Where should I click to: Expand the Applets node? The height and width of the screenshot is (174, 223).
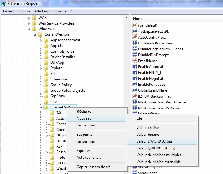[x=41, y=46]
